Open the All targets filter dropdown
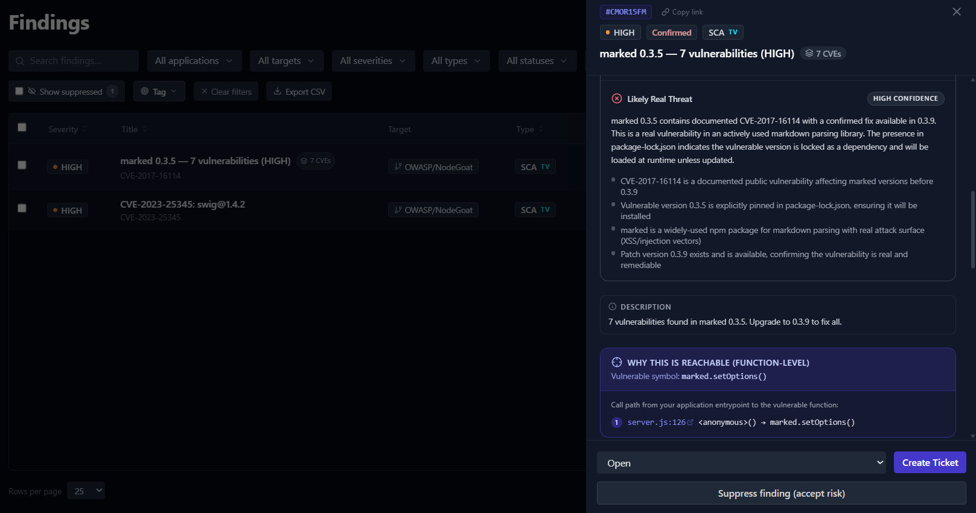Screen dimensions: 976x513 pos(287,61)
